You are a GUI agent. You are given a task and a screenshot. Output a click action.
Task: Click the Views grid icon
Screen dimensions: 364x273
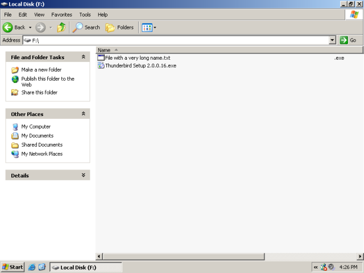coord(147,28)
